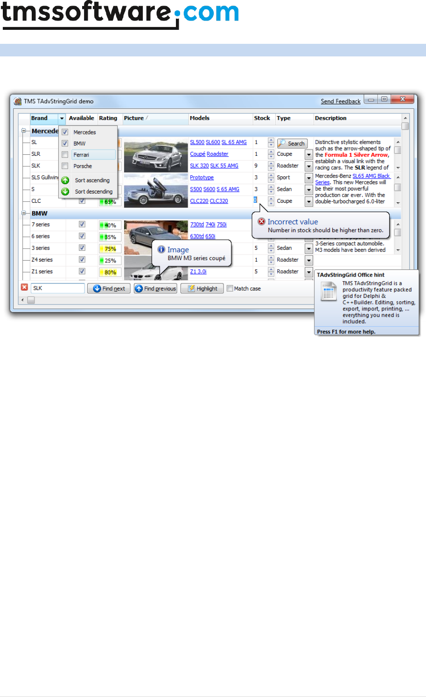Open the SLK 55 AMG link
The height and width of the screenshot is (697, 426).
224,166
